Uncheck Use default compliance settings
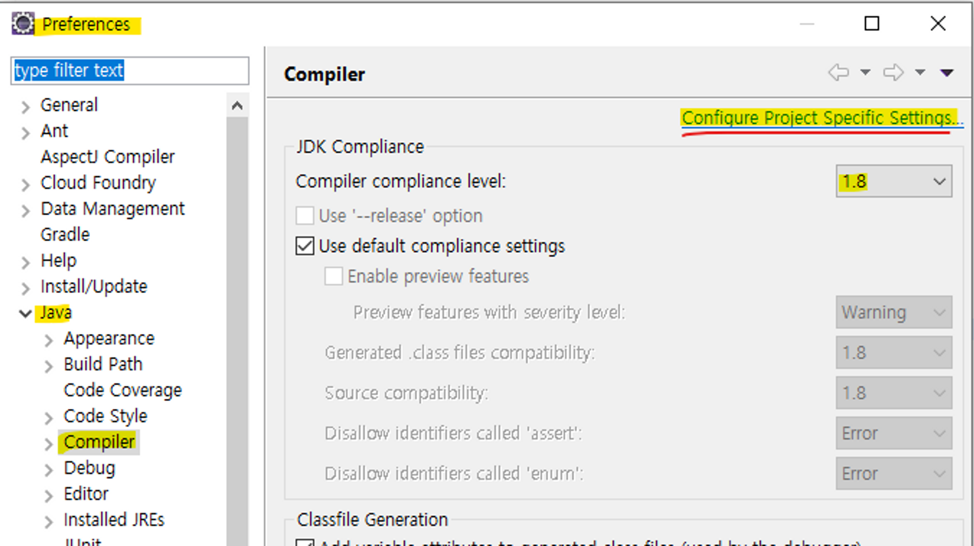This screenshot has width=974, height=546. click(x=305, y=246)
